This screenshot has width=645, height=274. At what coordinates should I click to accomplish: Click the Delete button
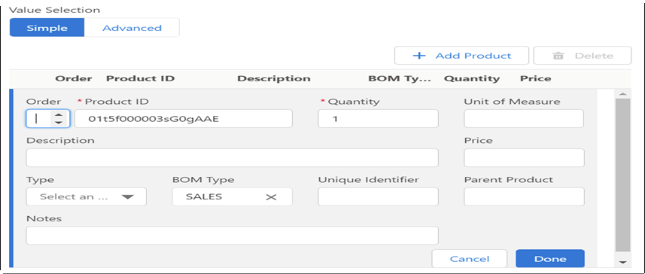coord(583,56)
